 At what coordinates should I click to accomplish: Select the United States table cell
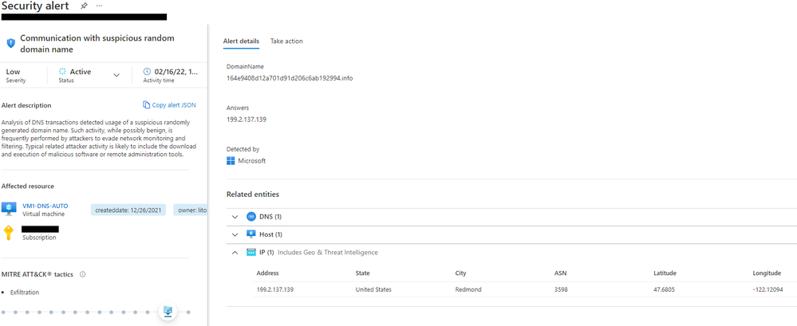(x=373, y=290)
